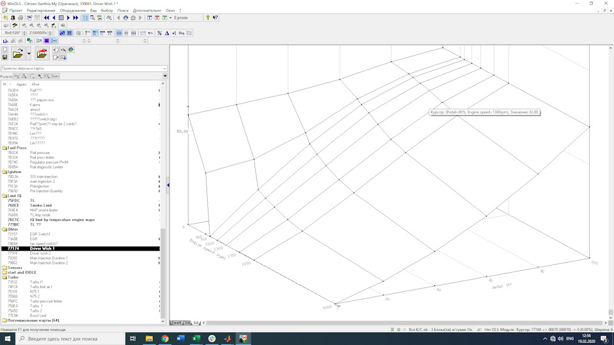Open the dropdown arrow before Eprom
614x345 pixels.
[170, 18]
